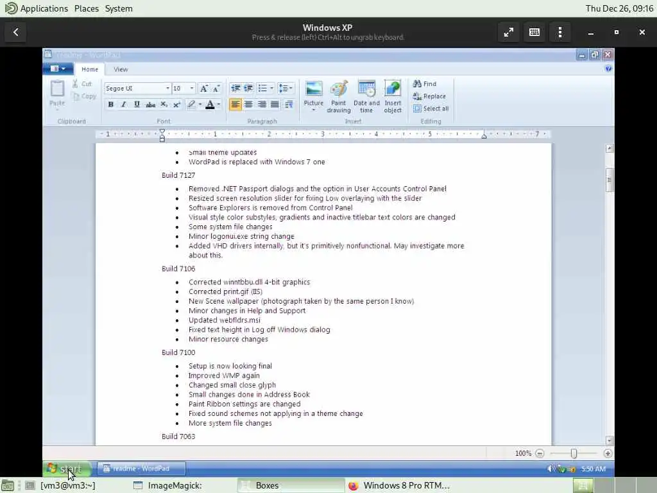The width and height of the screenshot is (657, 493).
Task: Open the Places menu in top panel
Action: click(x=87, y=8)
